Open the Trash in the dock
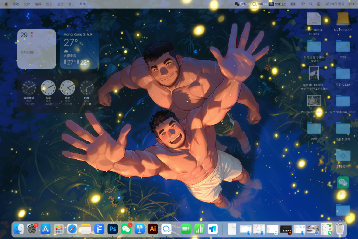The image size is (358, 239). click(x=339, y=229)
